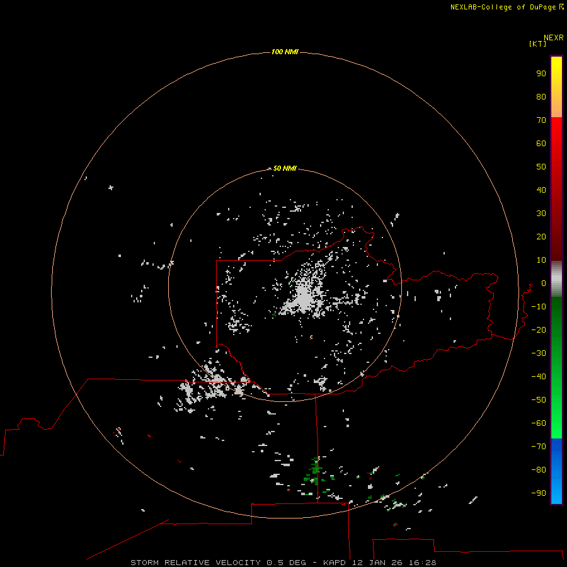Click the -40 knots scale label
567x567 pixels.
click(x=539, y=377)
